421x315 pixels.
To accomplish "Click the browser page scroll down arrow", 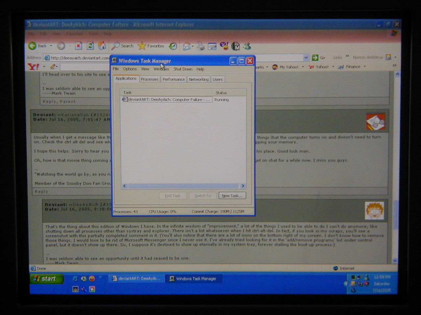I will pos(395,261).
